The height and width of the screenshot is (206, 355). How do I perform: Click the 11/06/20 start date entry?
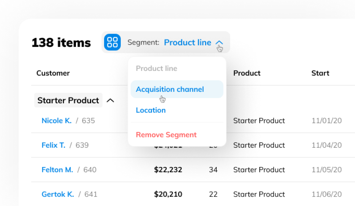pos(327,194)
